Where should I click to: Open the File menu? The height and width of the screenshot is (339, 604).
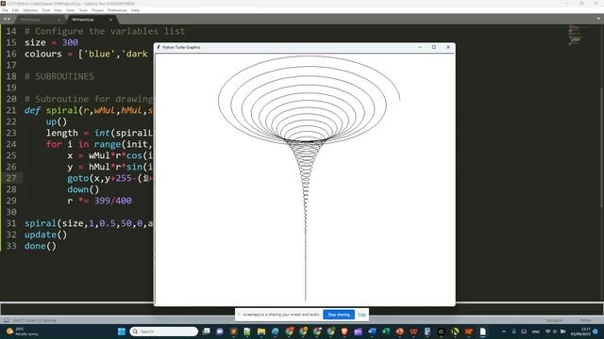(5, 10)
